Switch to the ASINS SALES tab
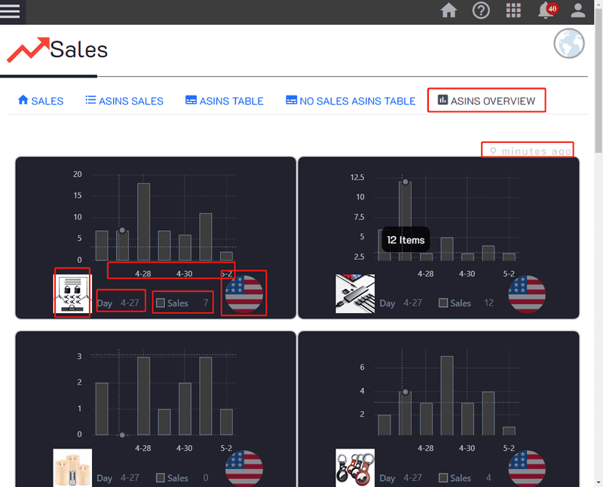Screen dimensions: 603x487 pos(124,100)
